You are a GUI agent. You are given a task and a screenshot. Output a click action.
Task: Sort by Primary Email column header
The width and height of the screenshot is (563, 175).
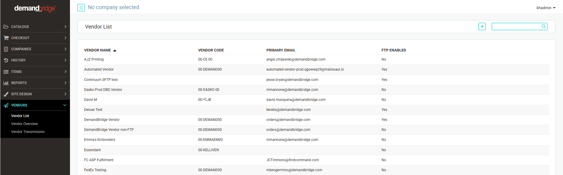281,50
